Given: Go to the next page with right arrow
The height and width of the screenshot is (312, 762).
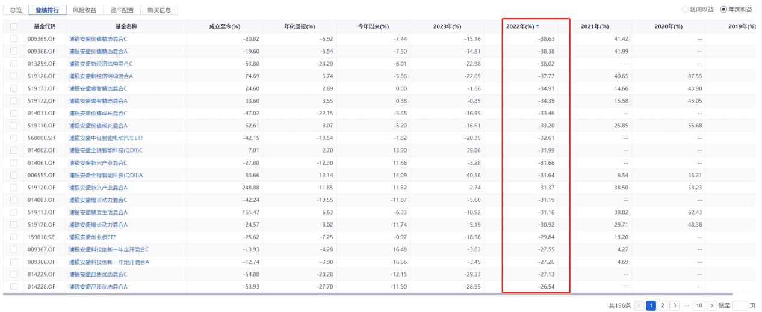Looking at the screenshot, I should point(712,305).
